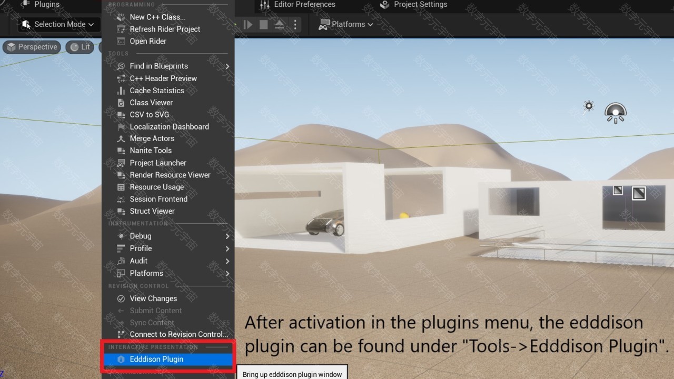Select Resource Usage entry
Viewport: 674px width, 379px height.
point(167,187)
